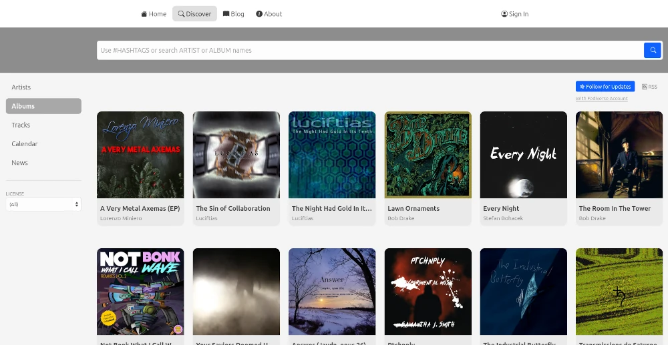This screenshot has width=668, height=345.
Task: Open the About page
Action: (269, 14)
